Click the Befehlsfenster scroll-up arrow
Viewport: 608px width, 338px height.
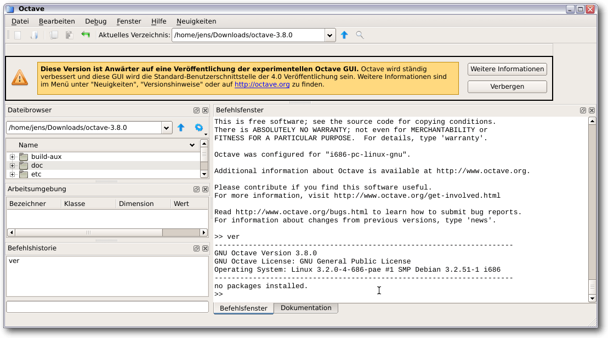592,121
